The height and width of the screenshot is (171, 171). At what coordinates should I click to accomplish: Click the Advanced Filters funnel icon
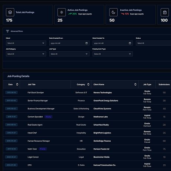[7, 31]
